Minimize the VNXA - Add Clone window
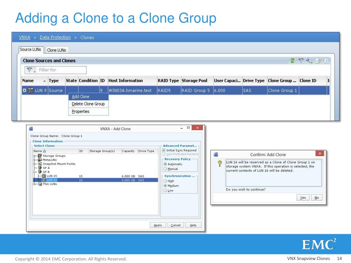This screenshot has width=351, height=263. click(182, 128)
